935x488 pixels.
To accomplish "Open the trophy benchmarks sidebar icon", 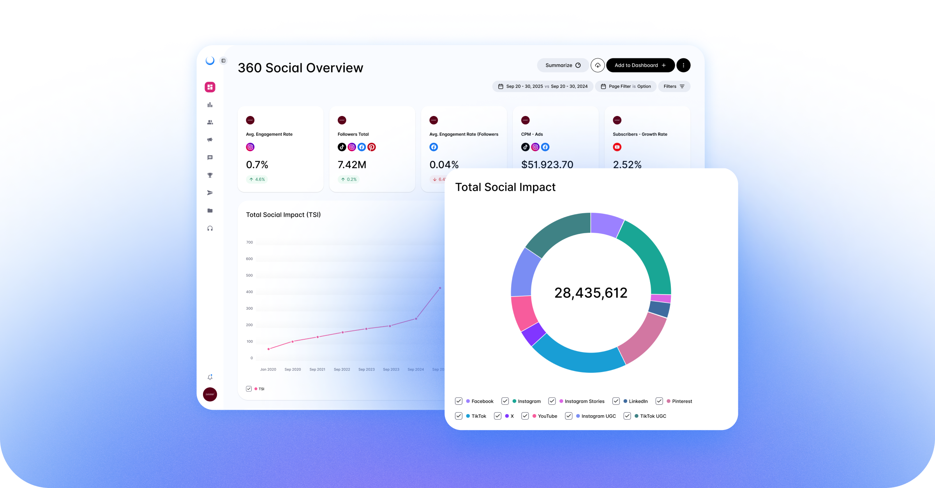I will click(210, 176).
